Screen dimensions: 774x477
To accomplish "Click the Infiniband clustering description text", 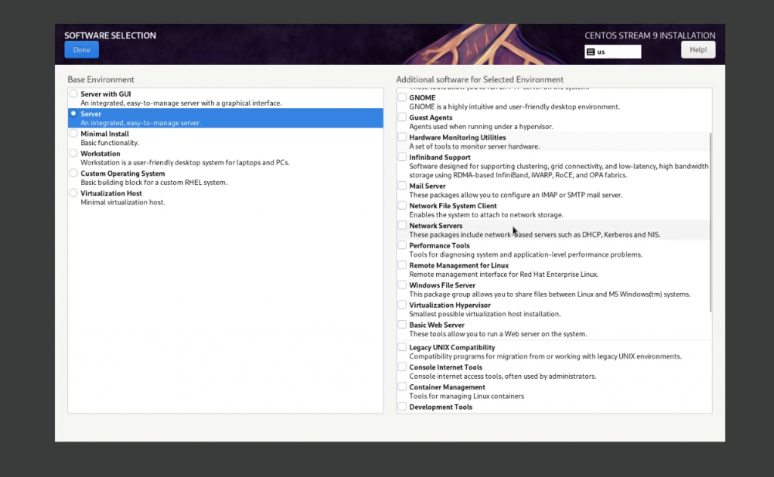I will point(559,171).
